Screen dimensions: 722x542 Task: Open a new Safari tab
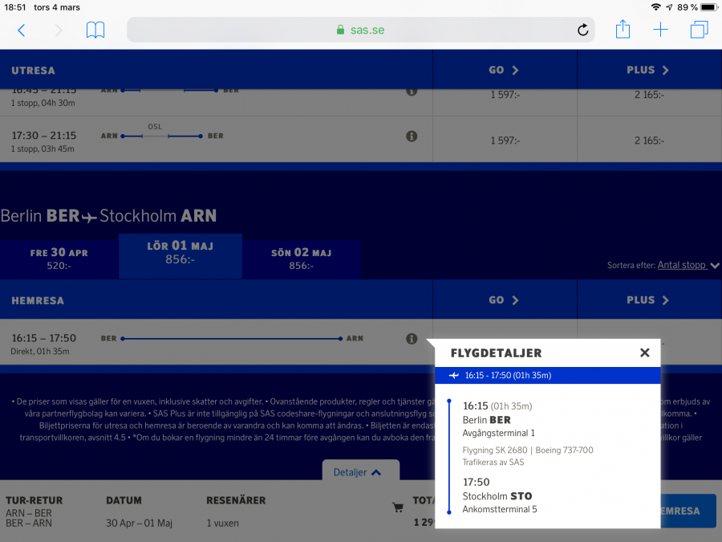(x=660, y=31)
